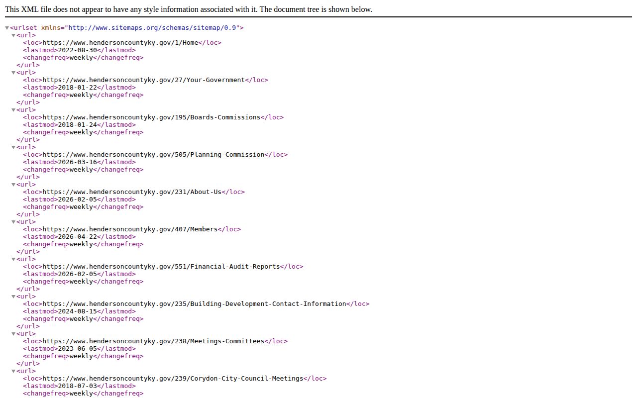Click the lastmod date 2018-01-24
637x398 pixels.
coord(77,125)
